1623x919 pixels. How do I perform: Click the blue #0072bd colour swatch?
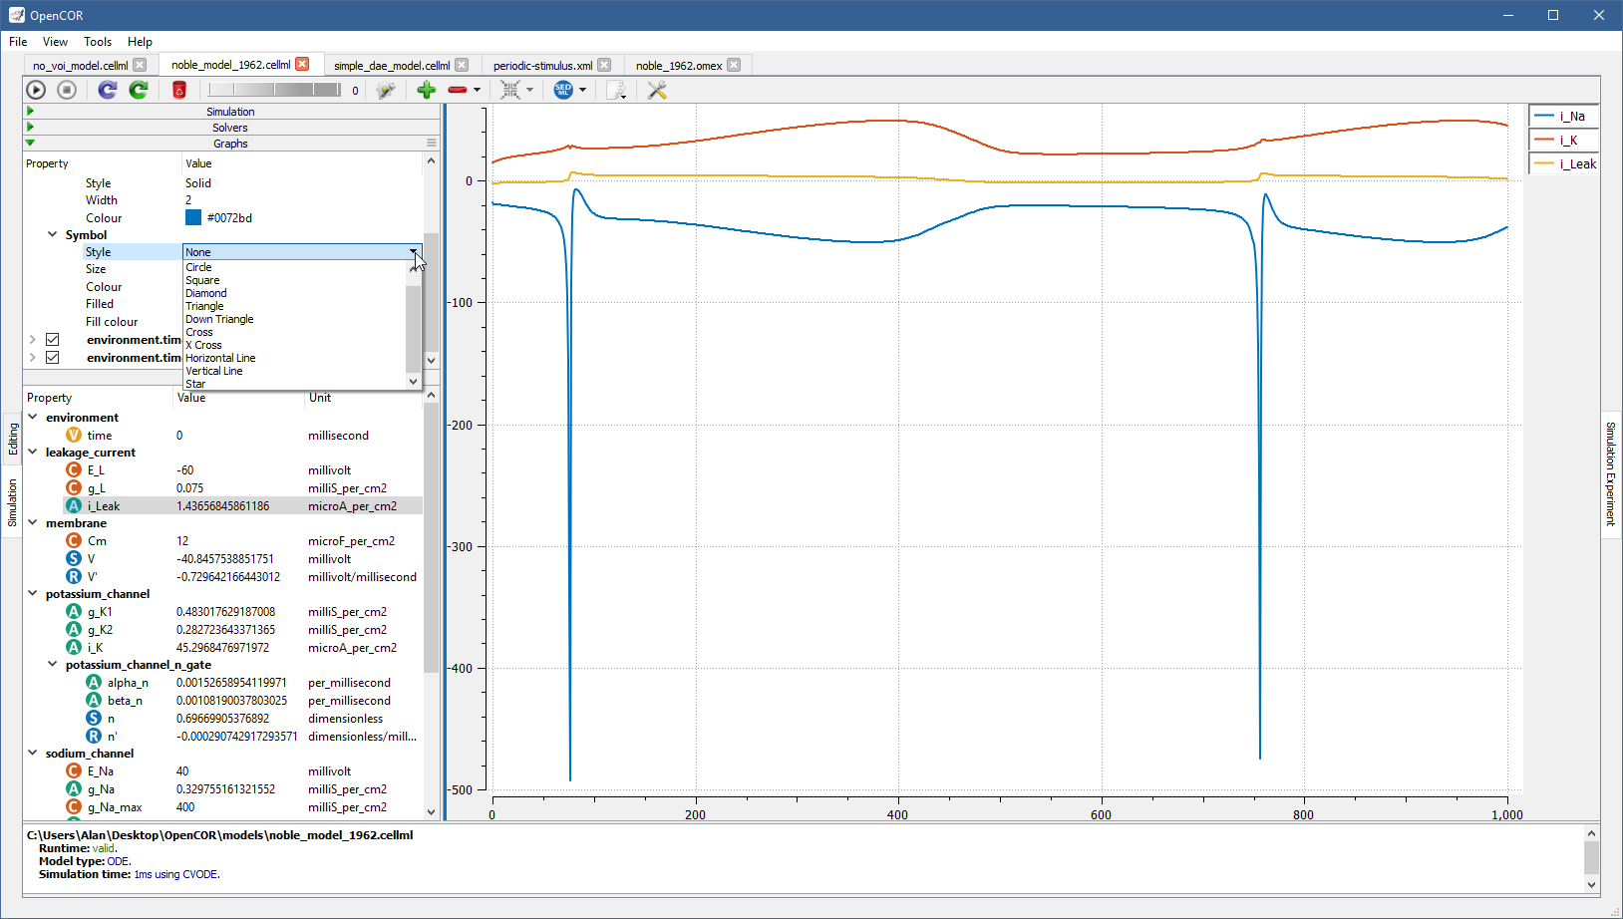(193, 218)
